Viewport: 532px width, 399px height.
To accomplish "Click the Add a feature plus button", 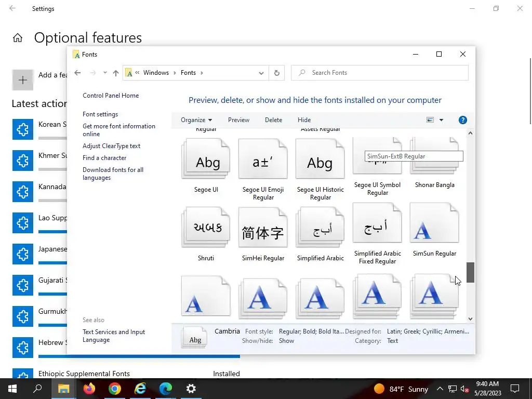I will [23, 80].
